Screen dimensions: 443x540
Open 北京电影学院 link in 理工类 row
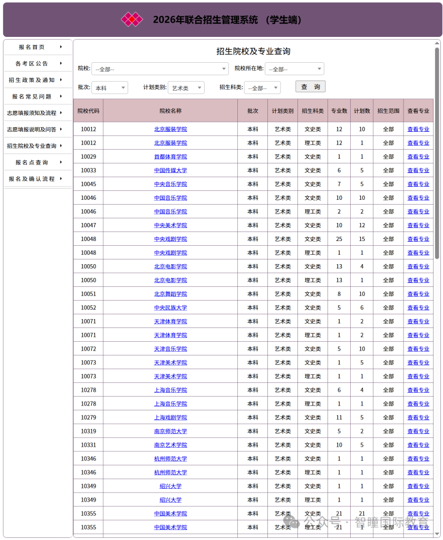[x=170, y=281]
